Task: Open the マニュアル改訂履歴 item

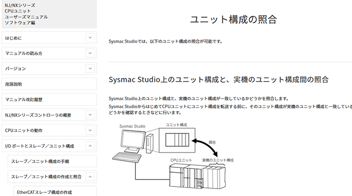Action: pos(49,100)
